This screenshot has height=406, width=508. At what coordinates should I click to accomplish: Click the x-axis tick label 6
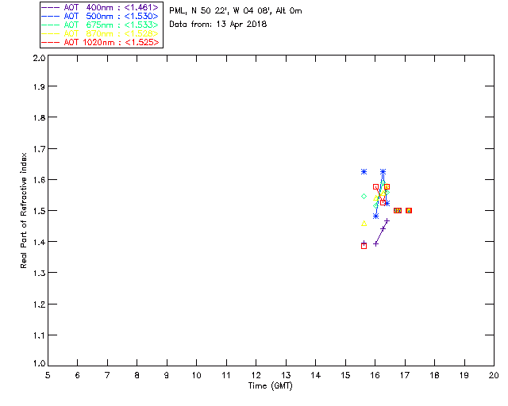[78, 375]
